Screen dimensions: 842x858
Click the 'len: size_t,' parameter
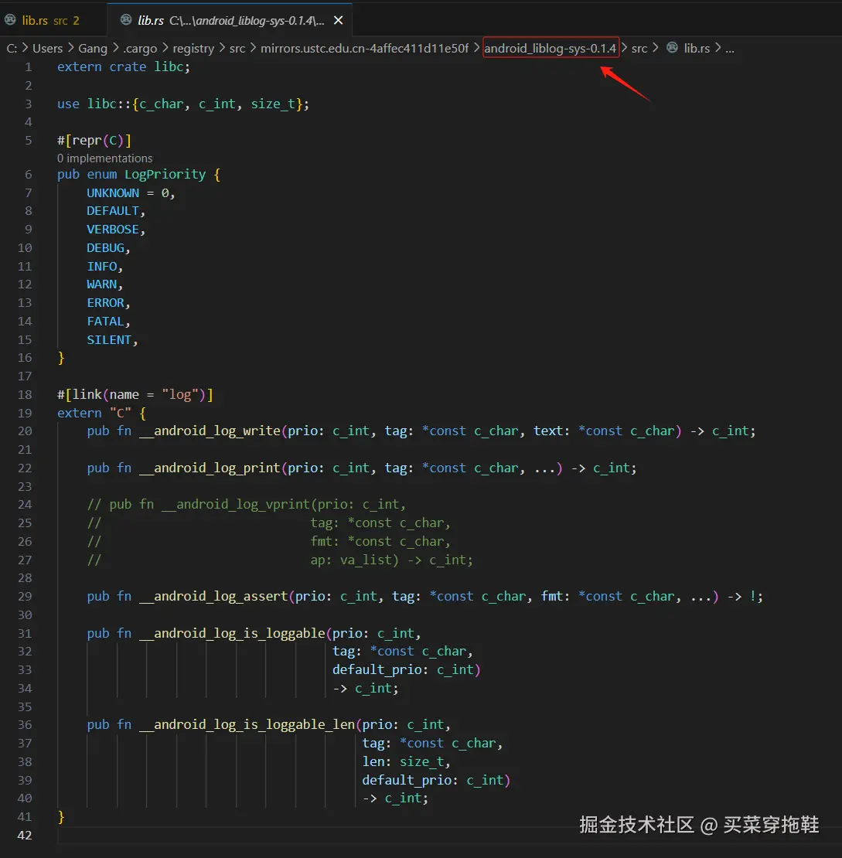coord(406,762)
